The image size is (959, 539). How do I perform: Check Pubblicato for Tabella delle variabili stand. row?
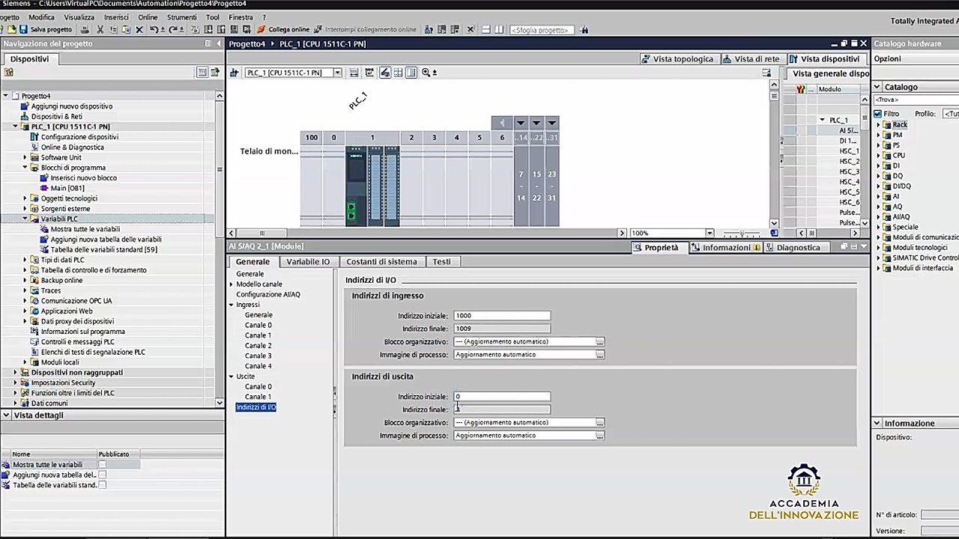tap(103, 485)
